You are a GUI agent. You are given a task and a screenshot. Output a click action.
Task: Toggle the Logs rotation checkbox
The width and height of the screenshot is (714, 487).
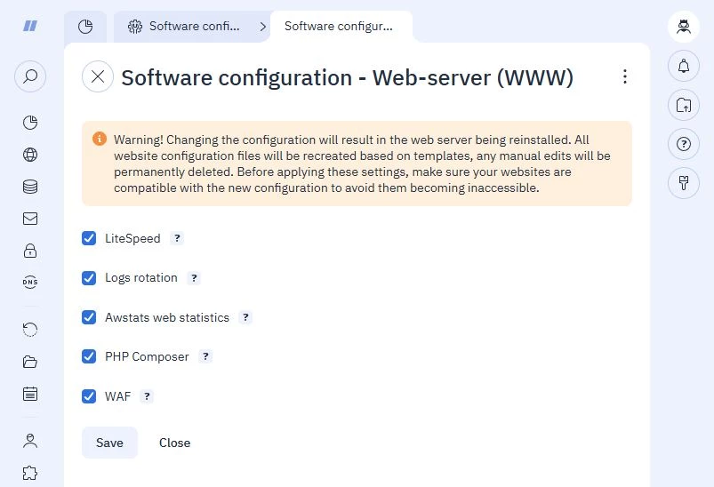pyautogui.click(x=89, y=277)
